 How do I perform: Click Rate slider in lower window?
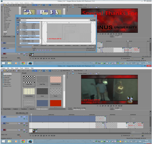coord(18,135)
